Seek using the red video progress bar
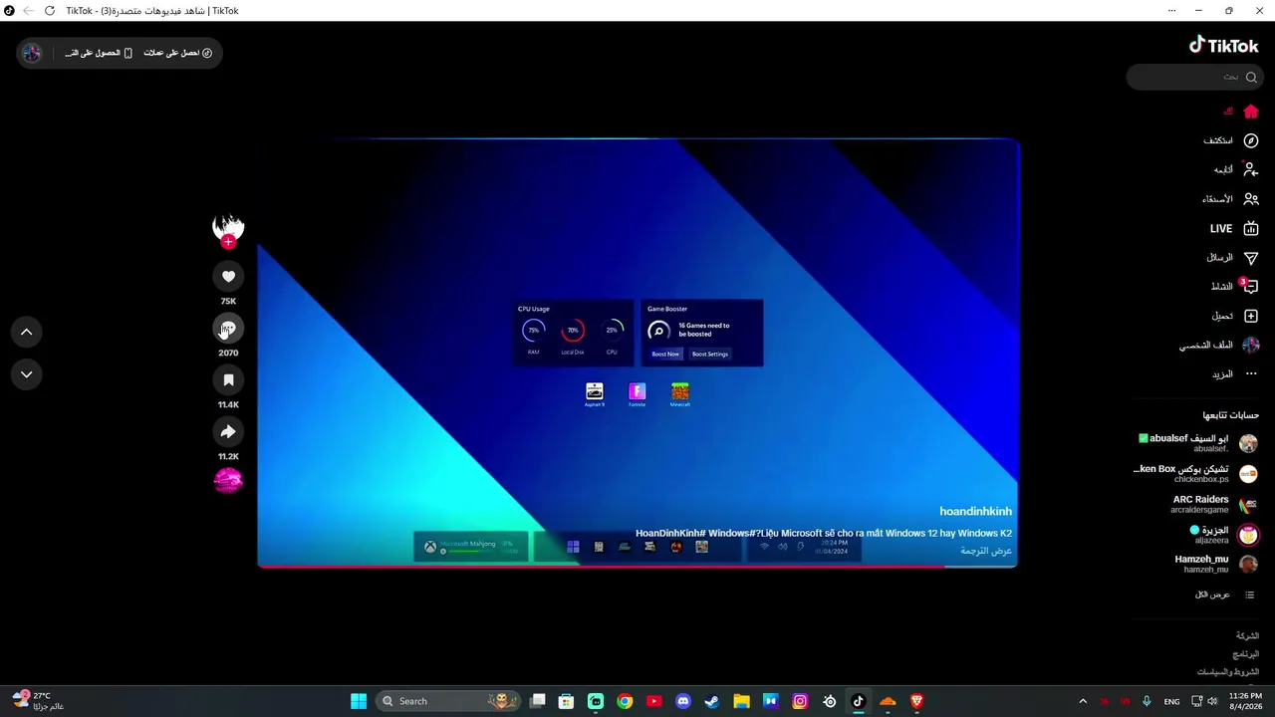Image resolution: width=1275 pixels, height=717 pixels. point(637,567)
